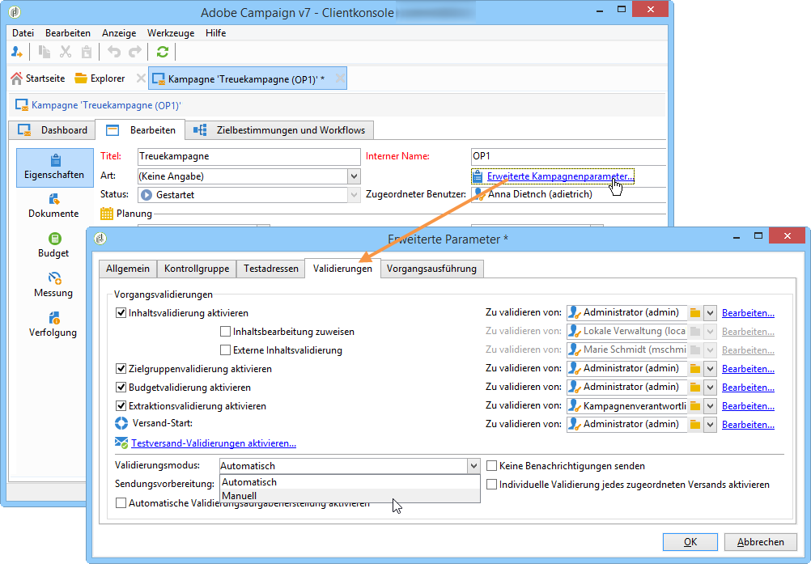The width and height of the screenshot is (811, 572).
Task: Expand the Art dropdown
Action: (354, 176)
